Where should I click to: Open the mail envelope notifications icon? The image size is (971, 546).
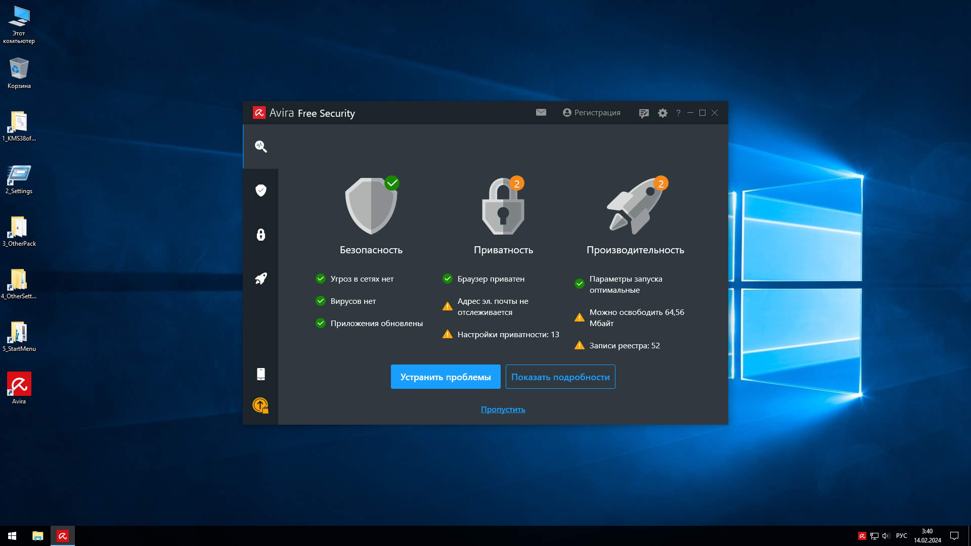[x=541, y=112]
